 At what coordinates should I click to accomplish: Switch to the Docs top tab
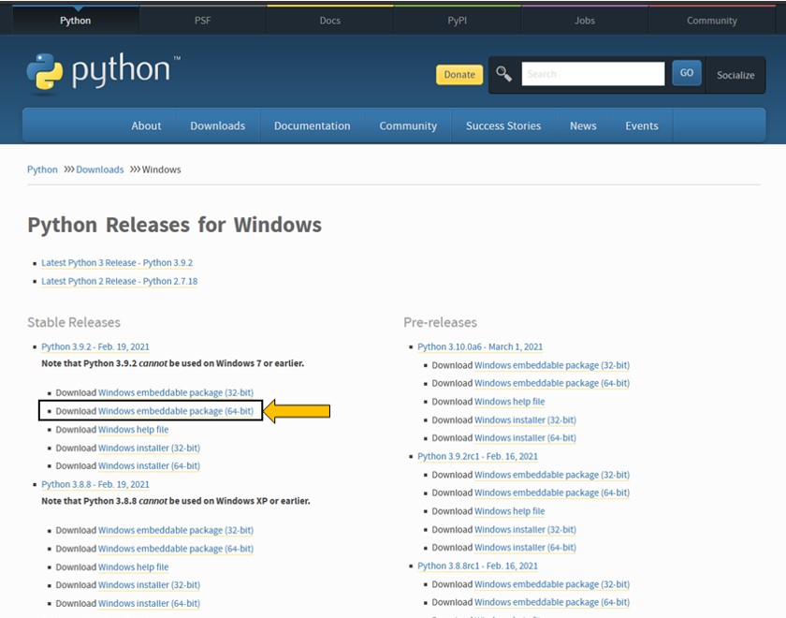tap(329, 21)
